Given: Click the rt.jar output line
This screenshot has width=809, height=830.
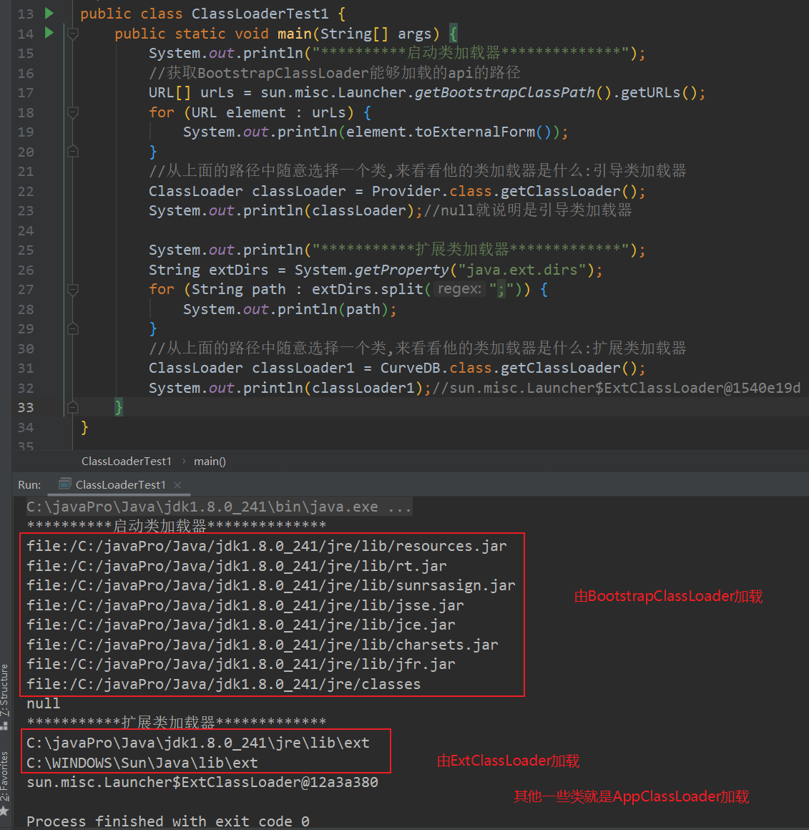Looking at the screenshot, I should [x=237, y=566].
